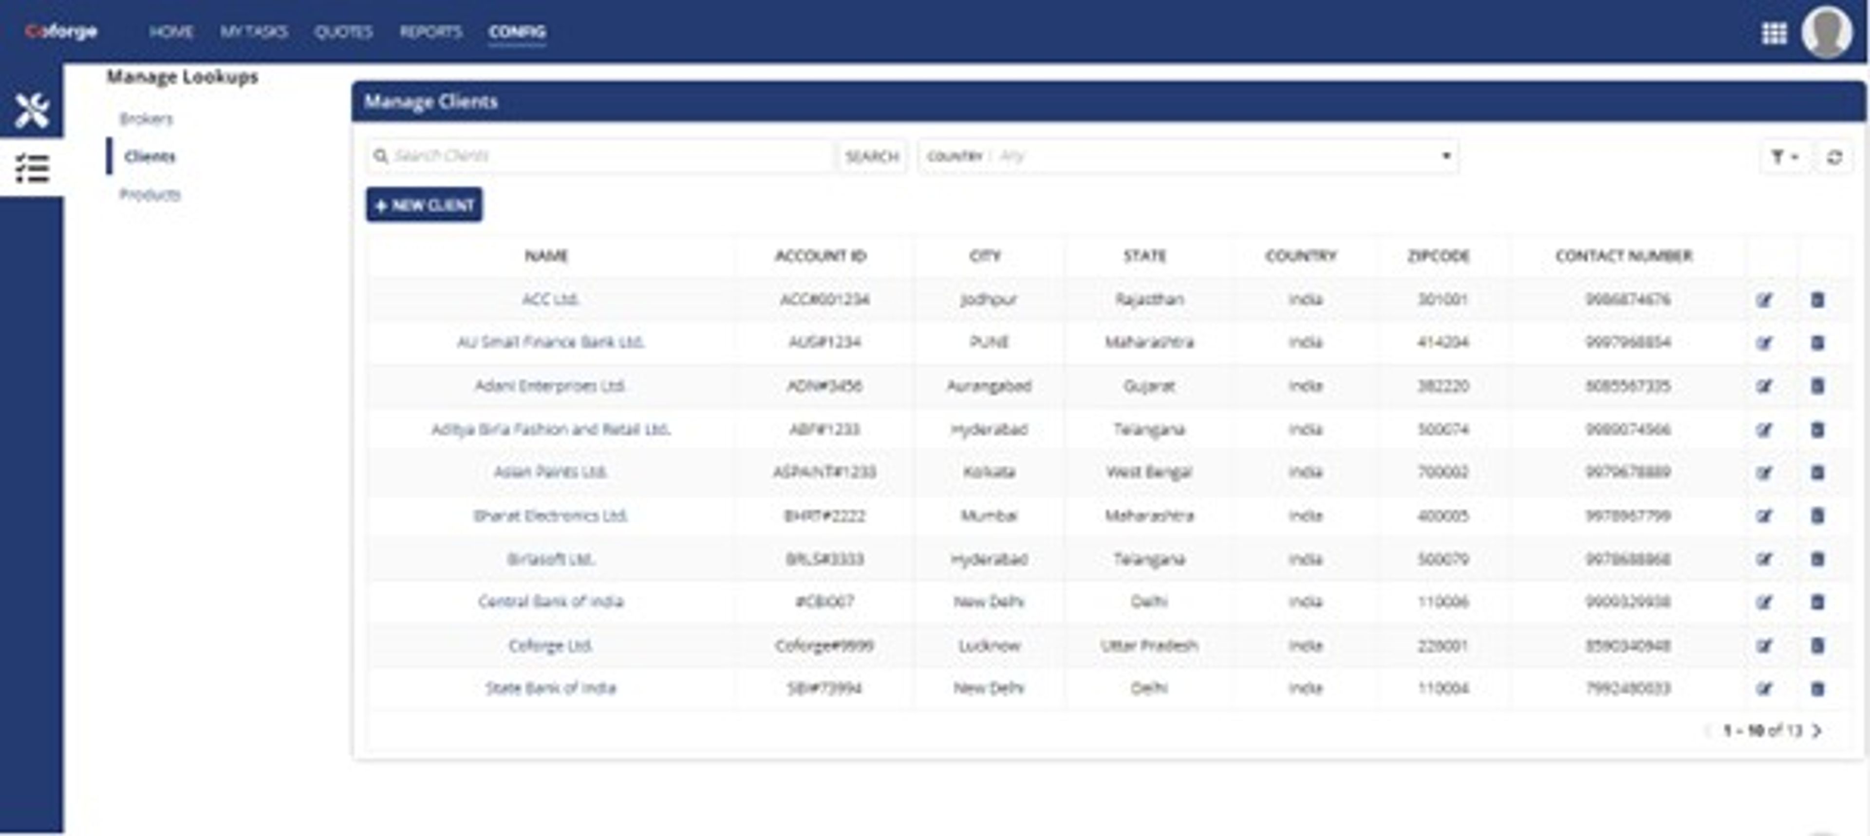The width and height of the screenshot is (1870, 836).
Task: Delete the ACC Ltd. client row
Action: [x=1817, y=299]
